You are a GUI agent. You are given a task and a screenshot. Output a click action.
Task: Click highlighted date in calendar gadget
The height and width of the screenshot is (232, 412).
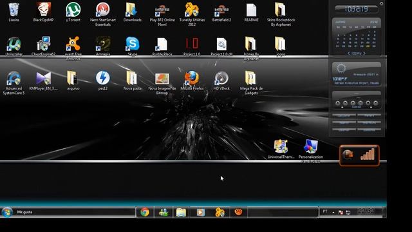point(368,46)
